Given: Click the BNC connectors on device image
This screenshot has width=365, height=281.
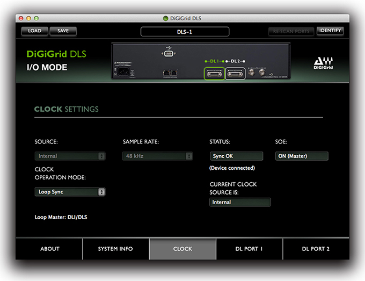Looking at the screenshot, I should 256,72.
